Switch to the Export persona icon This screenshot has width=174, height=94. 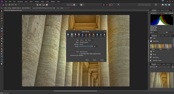[16, 5]
